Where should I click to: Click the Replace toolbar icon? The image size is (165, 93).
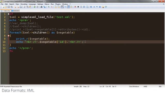tap(45, 7)
